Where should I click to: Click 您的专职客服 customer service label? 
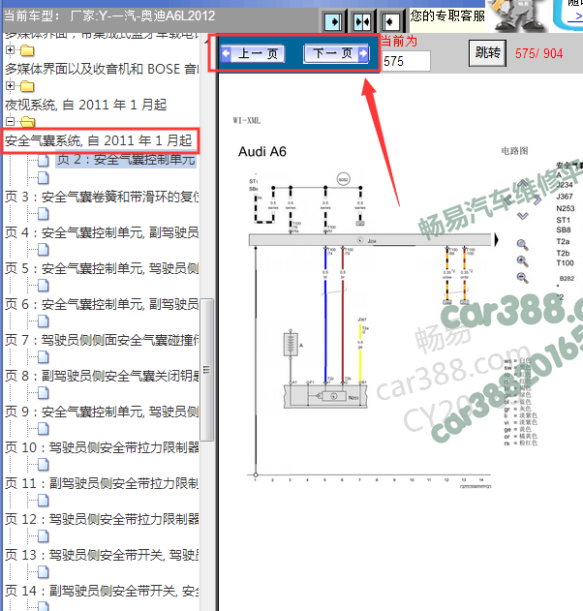447,15
